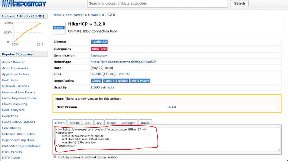The width and height of the screenshot is (288, 161).
Task: Click the 3.2.0 version breadcrumb
Action: coord(111,15)
